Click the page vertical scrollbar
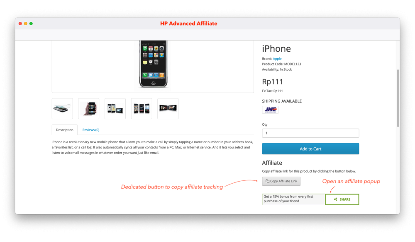Image resolution: width=415 pixels, height=242 pixels. tap(398, 98)
